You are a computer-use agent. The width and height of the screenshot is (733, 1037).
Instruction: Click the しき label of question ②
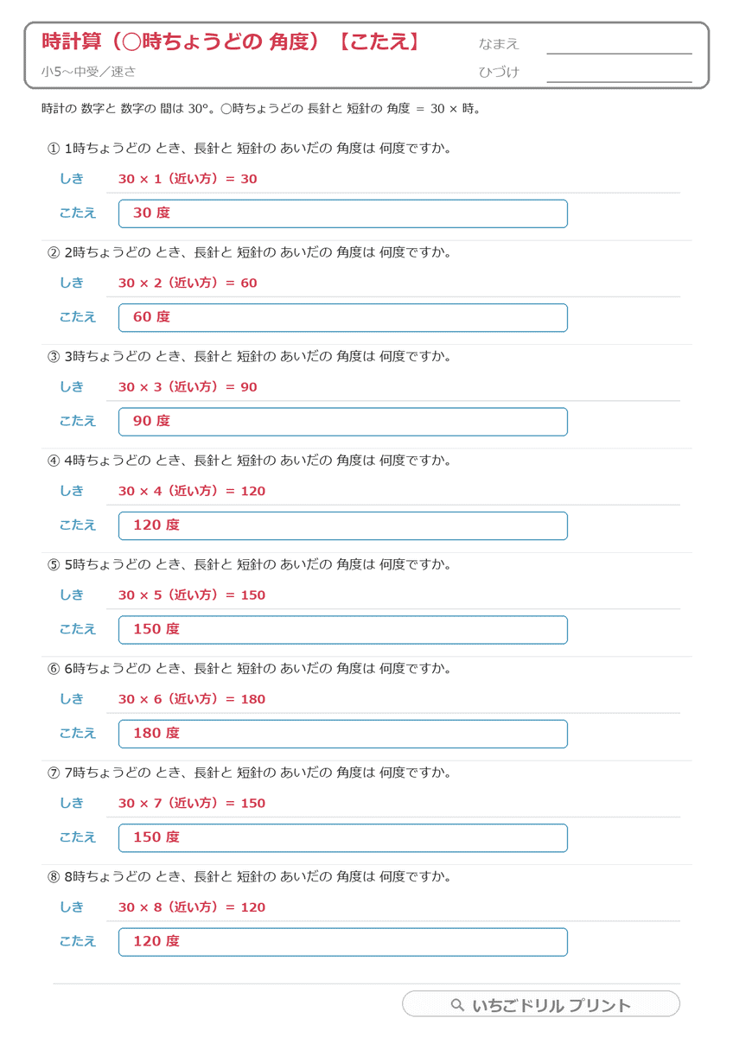(x=72, y=283)
